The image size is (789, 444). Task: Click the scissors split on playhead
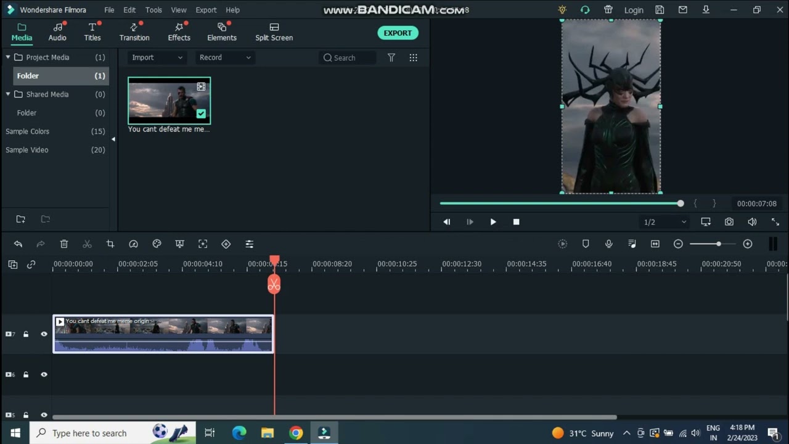click(x=274, y=285)
